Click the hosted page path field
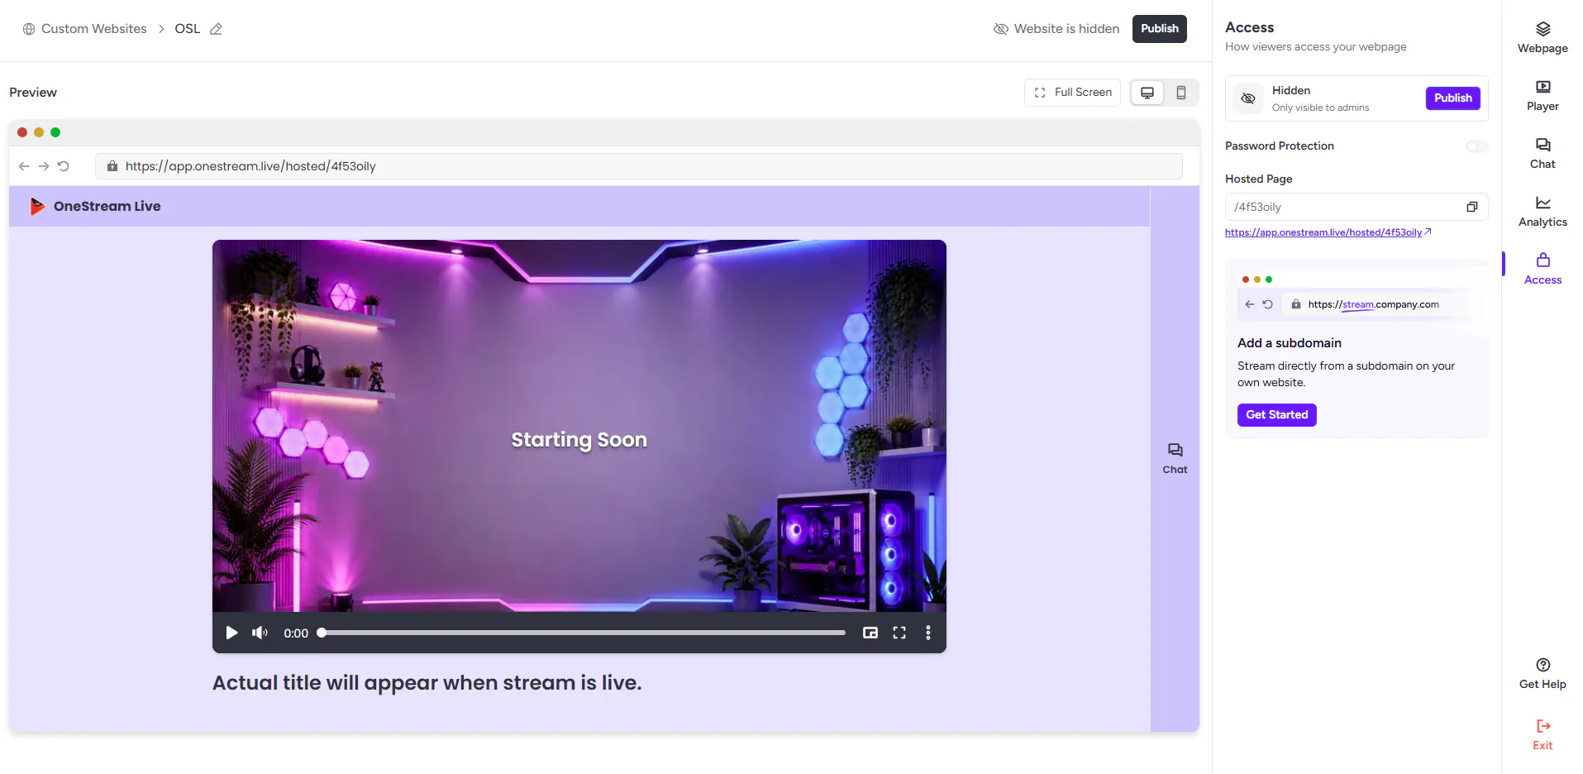The image size is (1583, 774). (x=1357, y=207)
